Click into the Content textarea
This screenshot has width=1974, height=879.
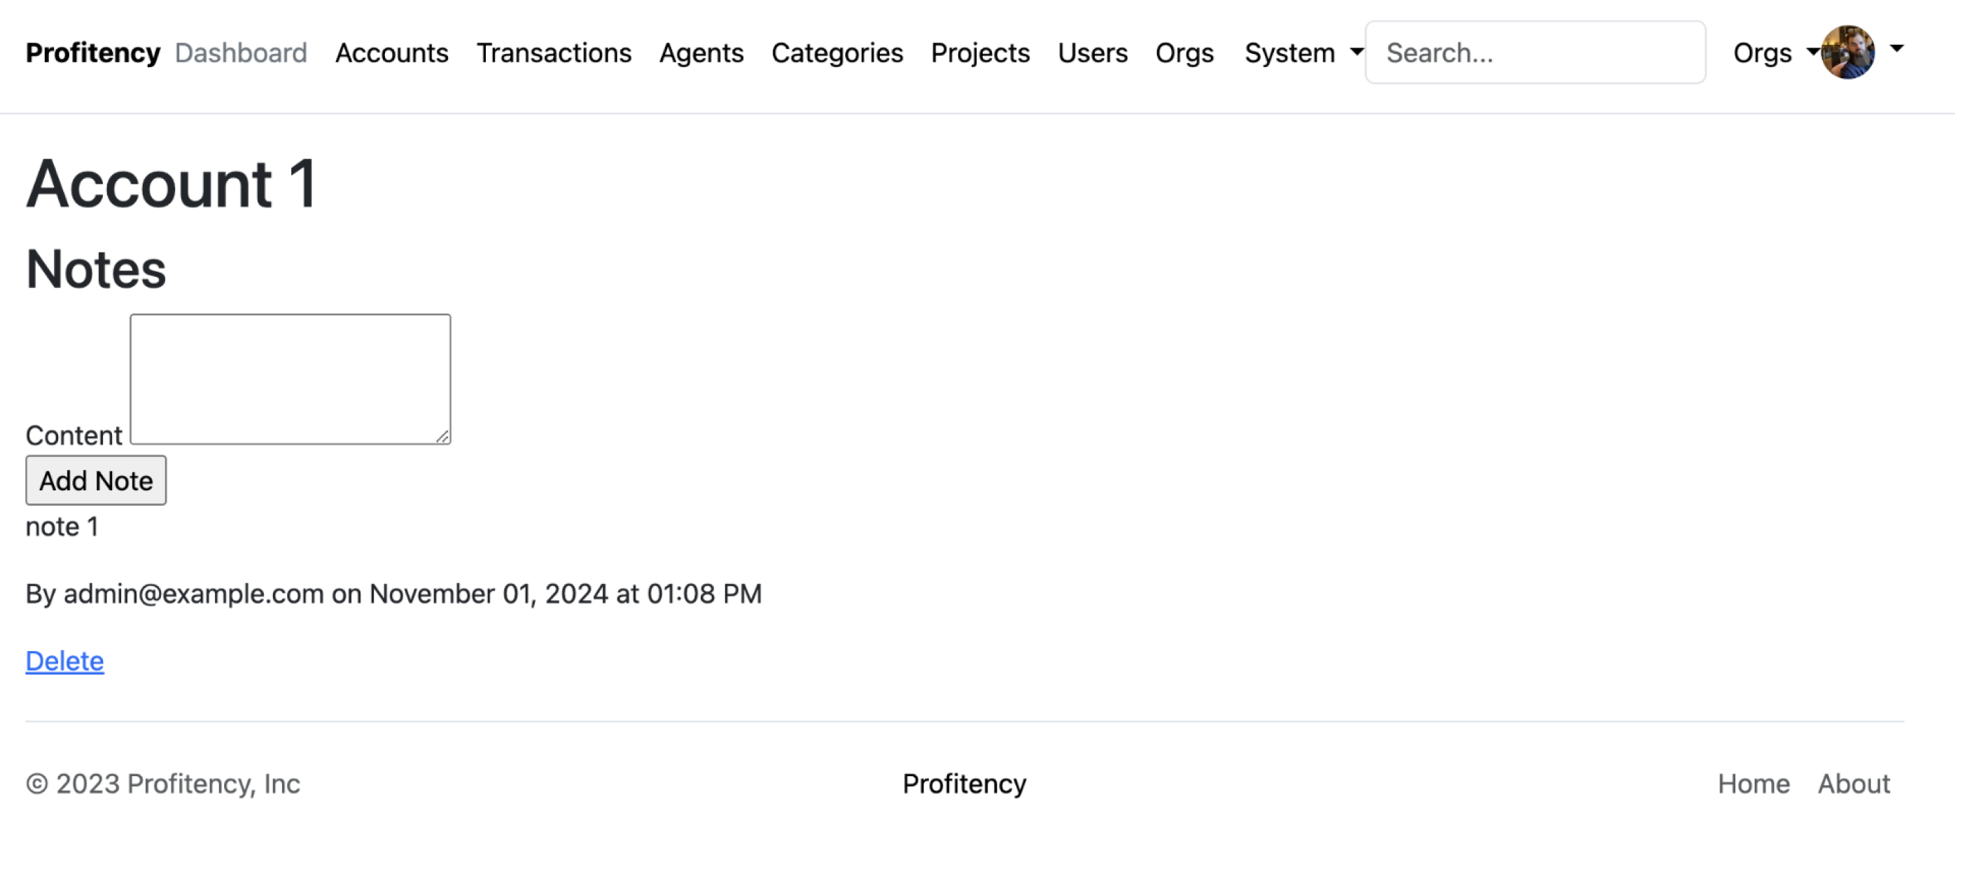(x=290, y=378)
